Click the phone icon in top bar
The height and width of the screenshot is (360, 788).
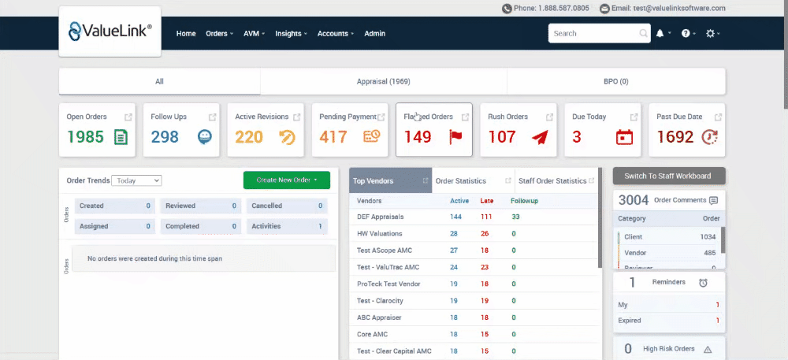point(507,9)
